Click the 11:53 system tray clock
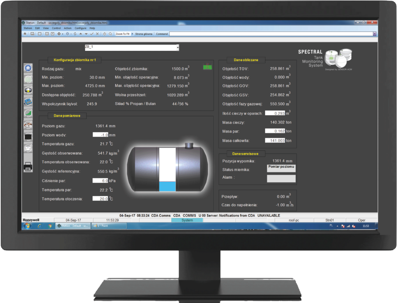This screenshot has width=397, height=303. coord(366,226)
